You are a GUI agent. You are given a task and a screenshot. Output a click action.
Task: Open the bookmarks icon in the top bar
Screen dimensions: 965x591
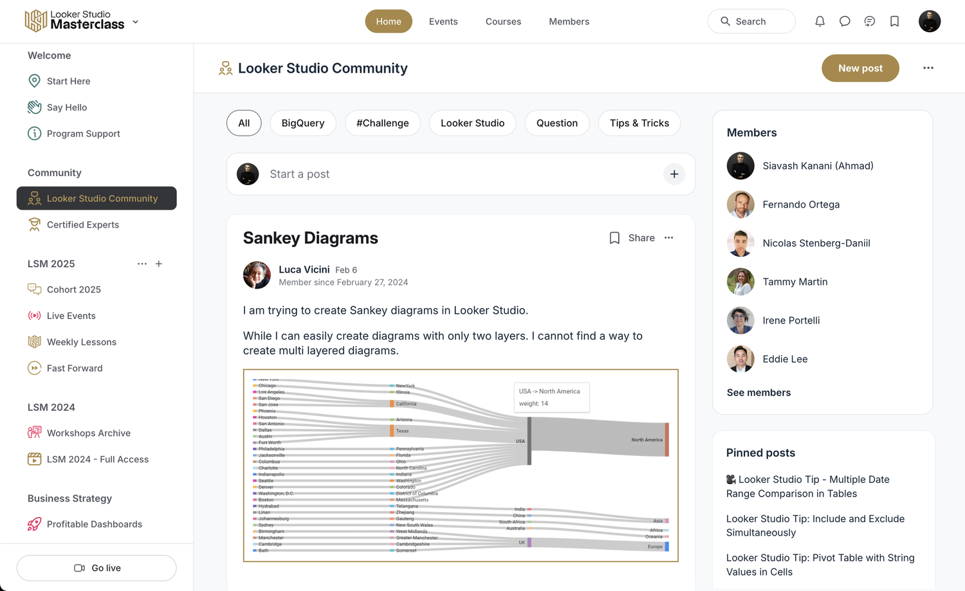click(x=894, y=21)
